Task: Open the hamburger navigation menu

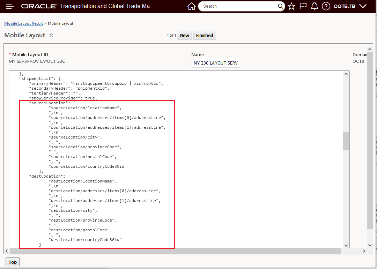Action: [x=10, y=6]
